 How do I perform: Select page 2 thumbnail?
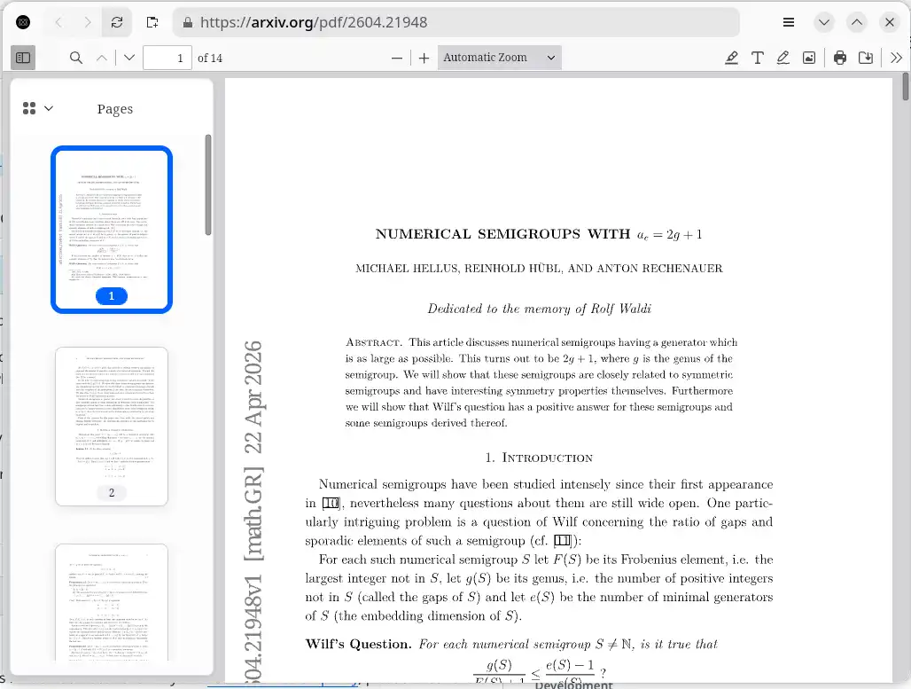[112, 427]
